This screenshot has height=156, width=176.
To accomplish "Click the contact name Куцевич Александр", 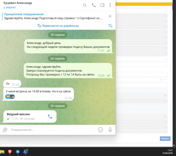I will [18, 3].
